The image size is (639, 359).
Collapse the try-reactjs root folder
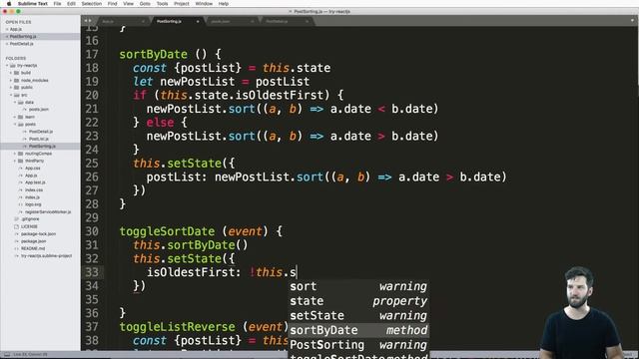[x=7, y=66]
